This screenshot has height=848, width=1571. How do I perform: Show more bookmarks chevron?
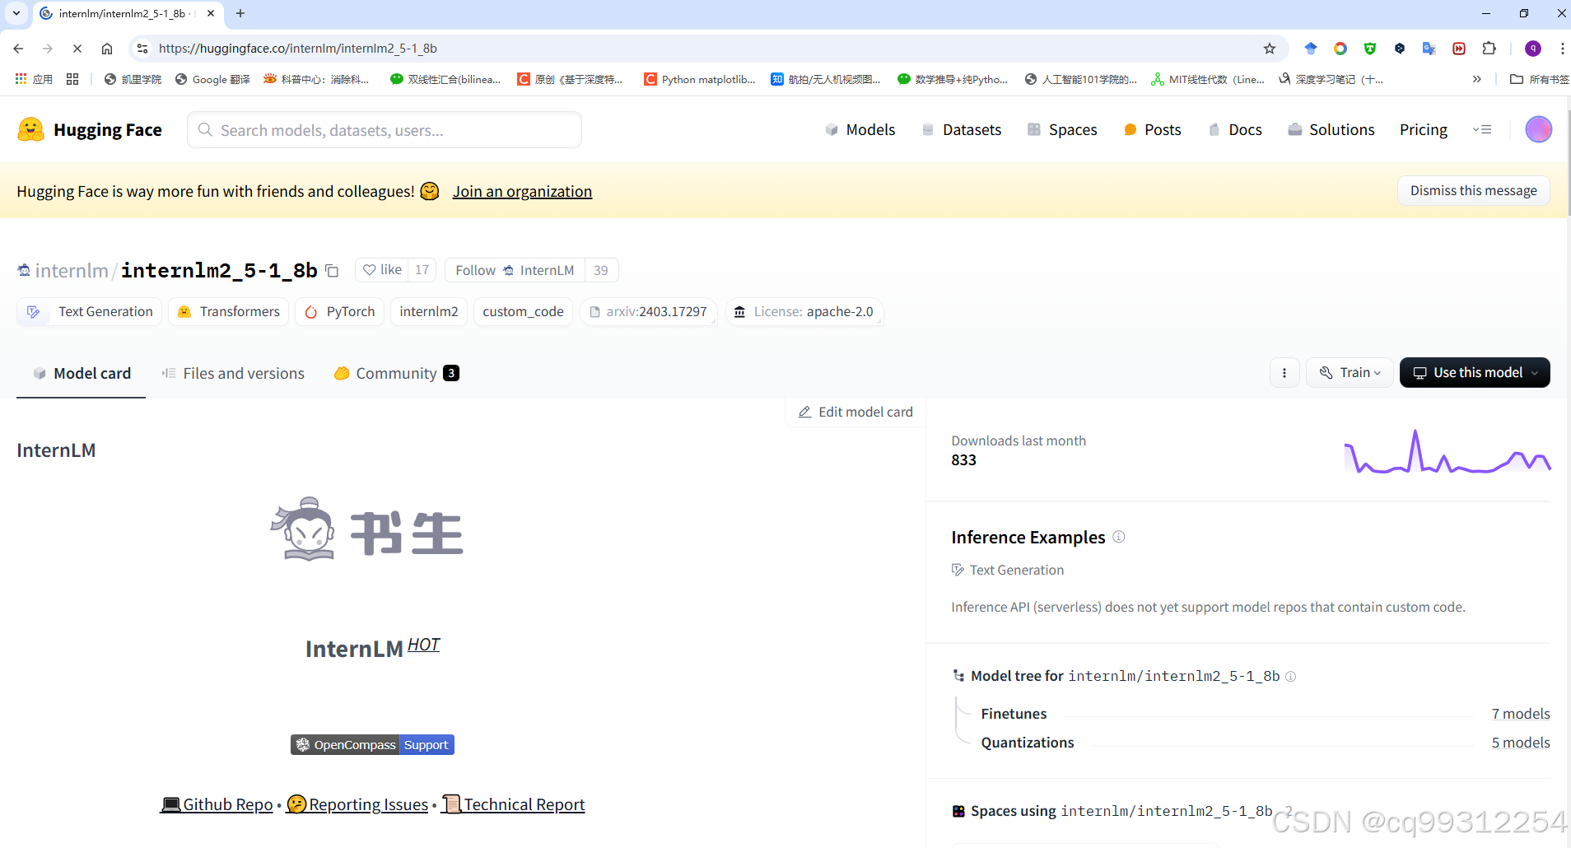(1477, 79)
